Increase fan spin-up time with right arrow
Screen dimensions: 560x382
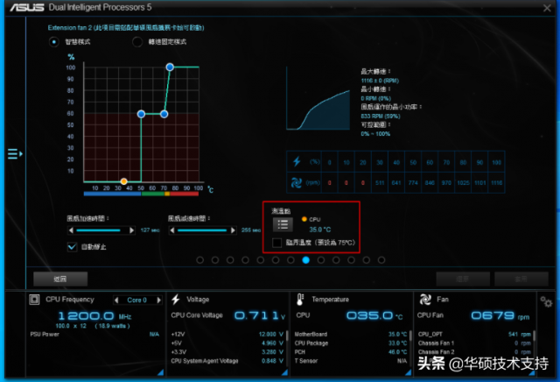pos(132,230)
